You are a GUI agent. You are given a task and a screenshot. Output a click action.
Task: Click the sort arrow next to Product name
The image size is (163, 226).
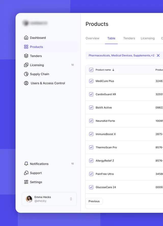(x=113, y=70)
